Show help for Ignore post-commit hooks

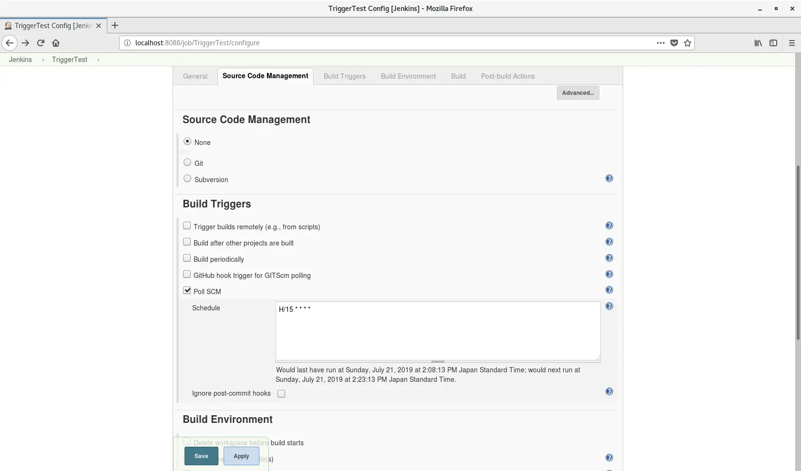point(609,391)
